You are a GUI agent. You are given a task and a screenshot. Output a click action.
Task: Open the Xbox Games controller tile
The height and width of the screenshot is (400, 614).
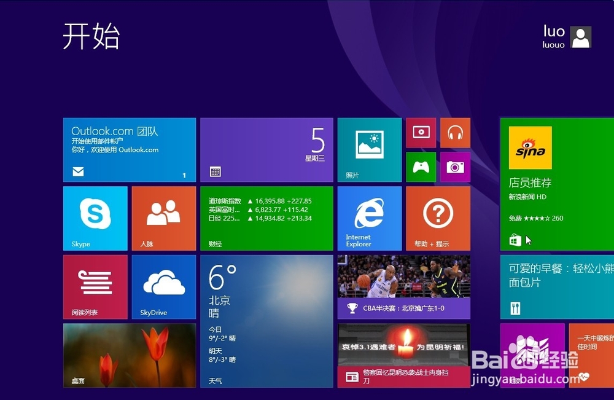pyautogui.click(x=421, y=167)
